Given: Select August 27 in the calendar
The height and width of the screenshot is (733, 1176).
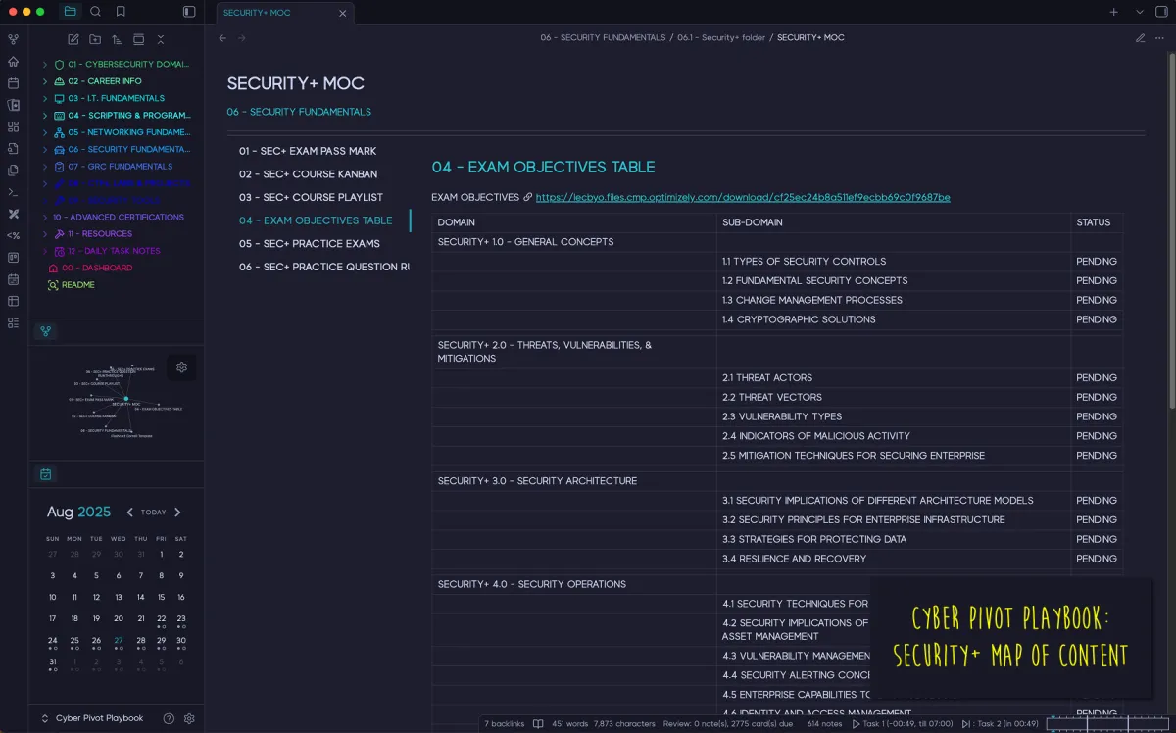Looking at the screenshot, I should pyautogui.click(x=119, y=641).
